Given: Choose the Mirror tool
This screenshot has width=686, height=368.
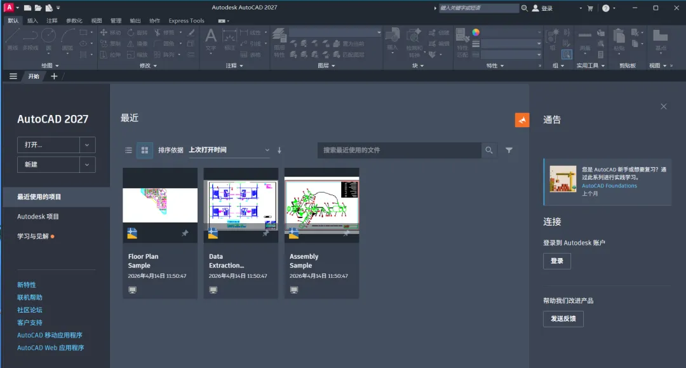Looking at the screenshot, I should [137, 43].
